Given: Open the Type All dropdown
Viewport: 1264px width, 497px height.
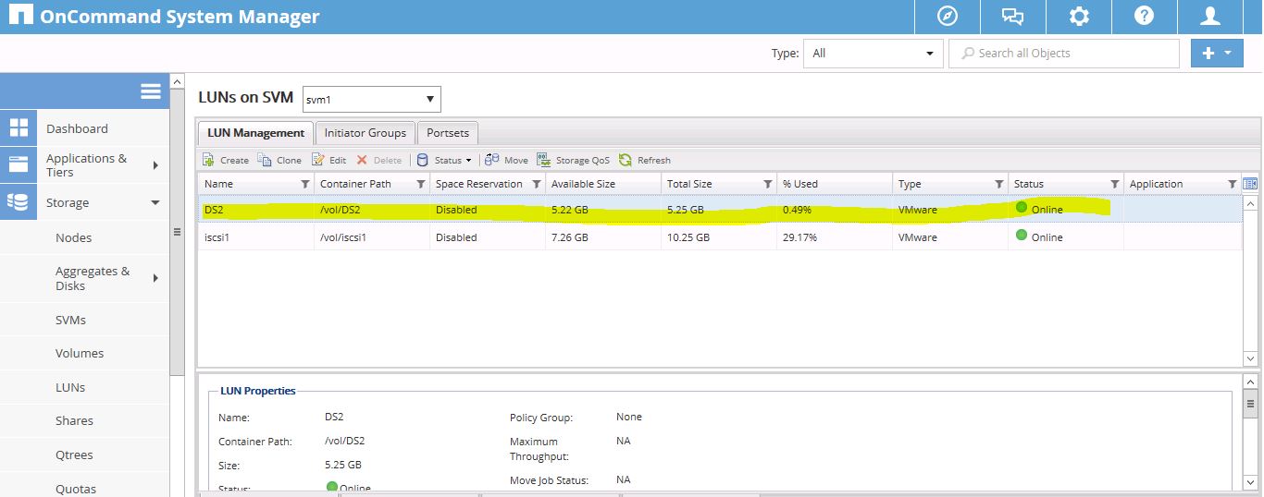Looking at the screenshot, I should (x=873, y=54).
